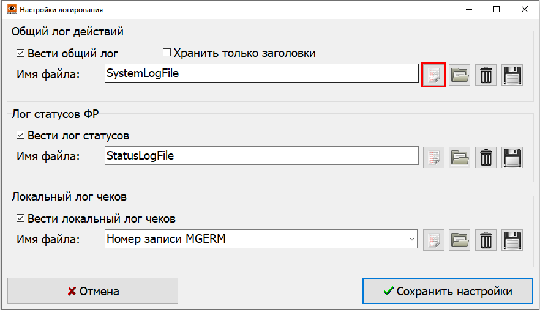Delete the local receipts log via trash icon
The height and width of the screenshot is (310, 540).
click(486, 240)
